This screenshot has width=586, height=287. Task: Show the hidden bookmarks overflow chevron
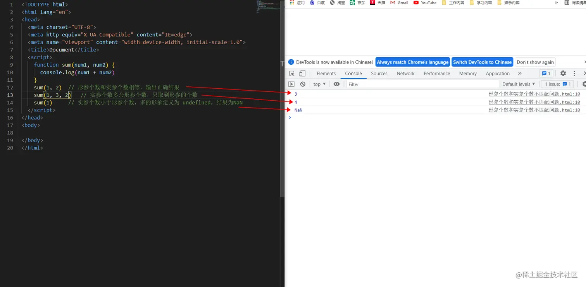point(557,3)
